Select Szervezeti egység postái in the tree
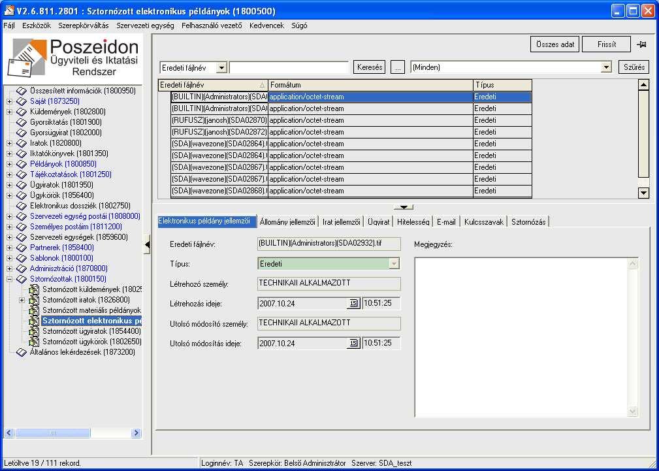Viewport: 659px width, 471px height. [85, 216]
